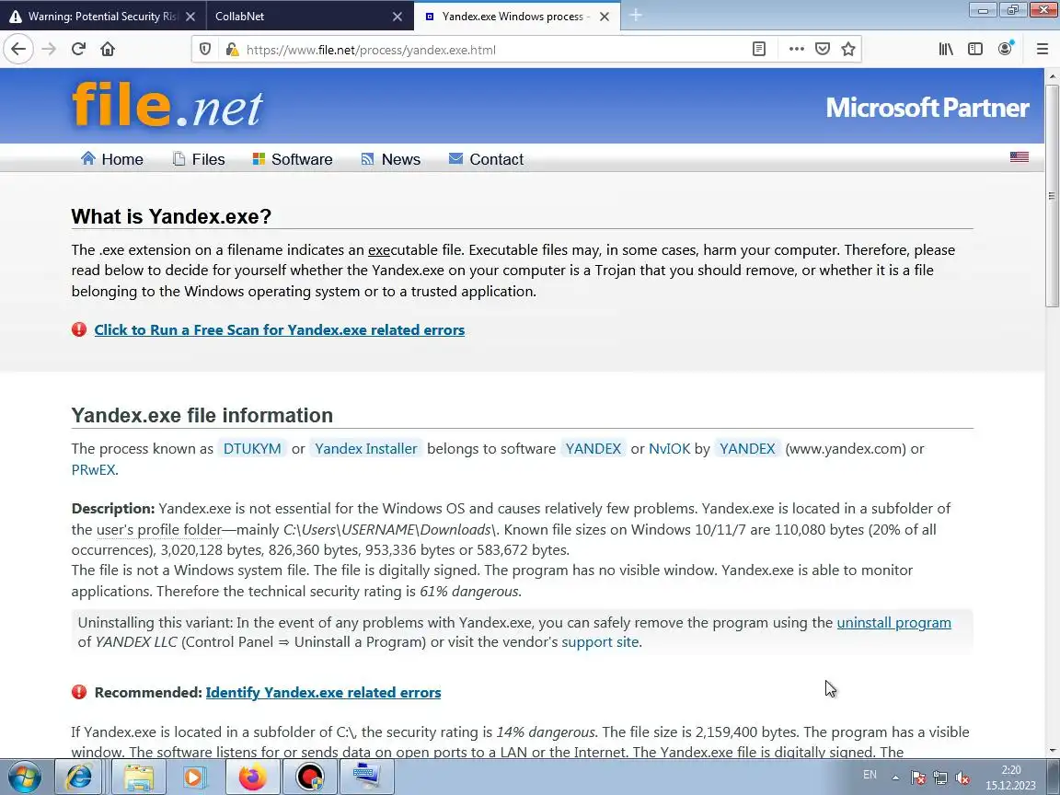Click the page vertical scrollbar thumb
Image resolution: width=1060 pixels, height=795 pixels.
click(x=1052, y=196)
